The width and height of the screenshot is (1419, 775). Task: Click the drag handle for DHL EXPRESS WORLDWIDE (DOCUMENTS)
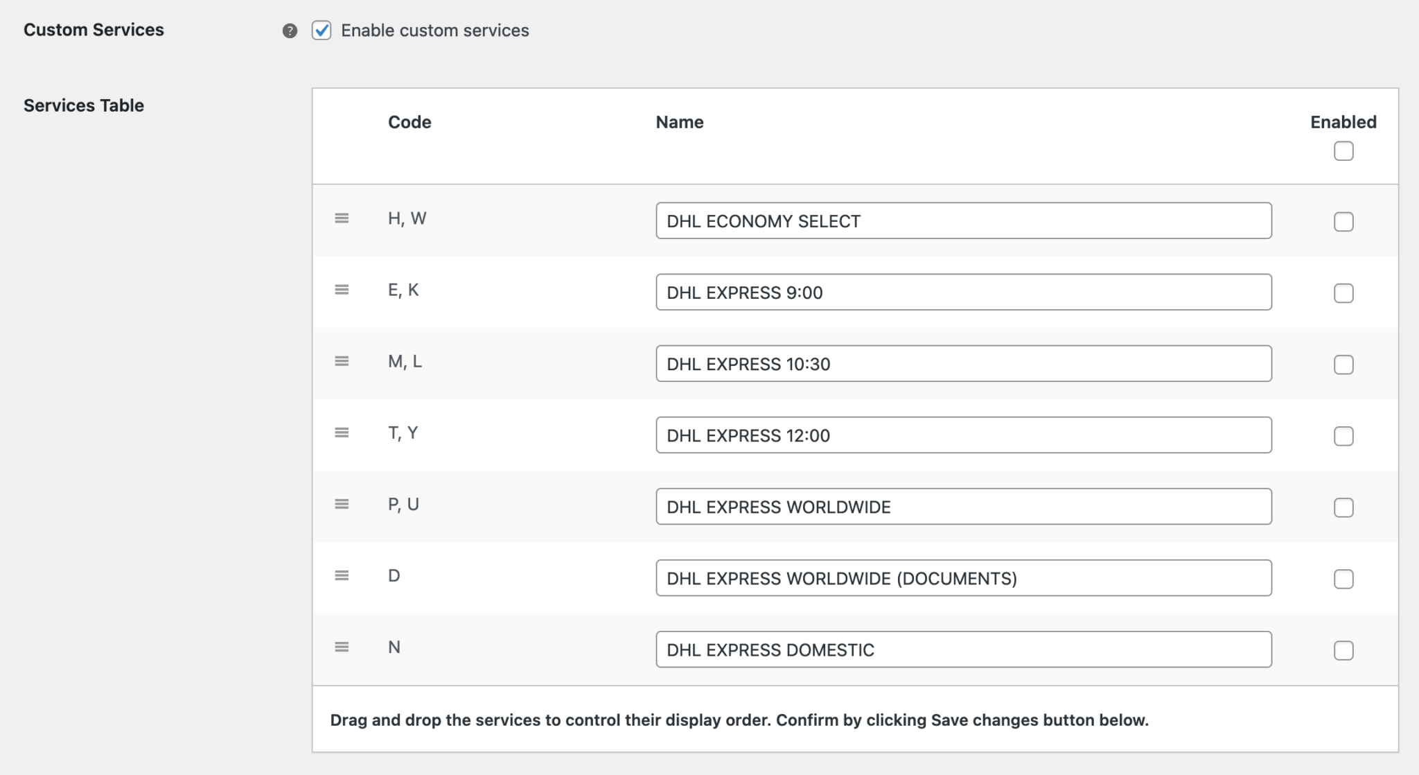click(342, 575)
